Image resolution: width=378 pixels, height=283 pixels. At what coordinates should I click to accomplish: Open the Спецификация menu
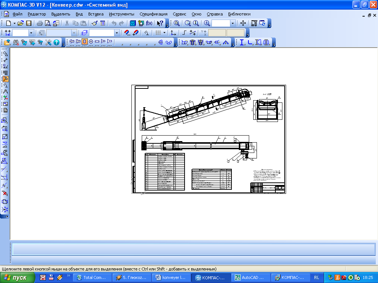point(153,14)
